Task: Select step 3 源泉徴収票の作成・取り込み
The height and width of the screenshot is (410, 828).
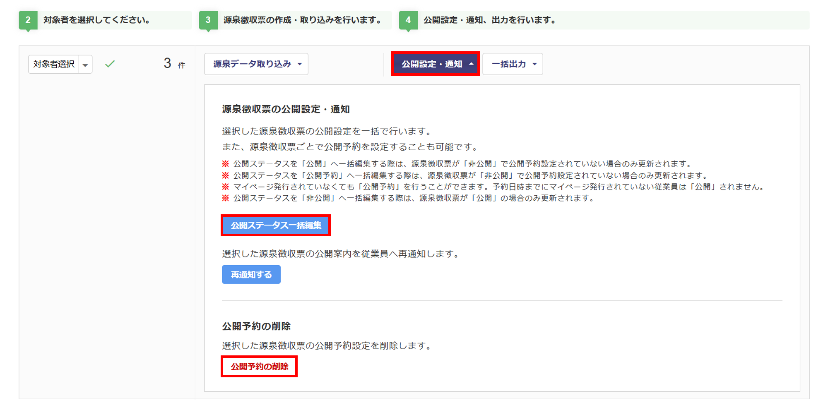Action: (x=295, y=20)
